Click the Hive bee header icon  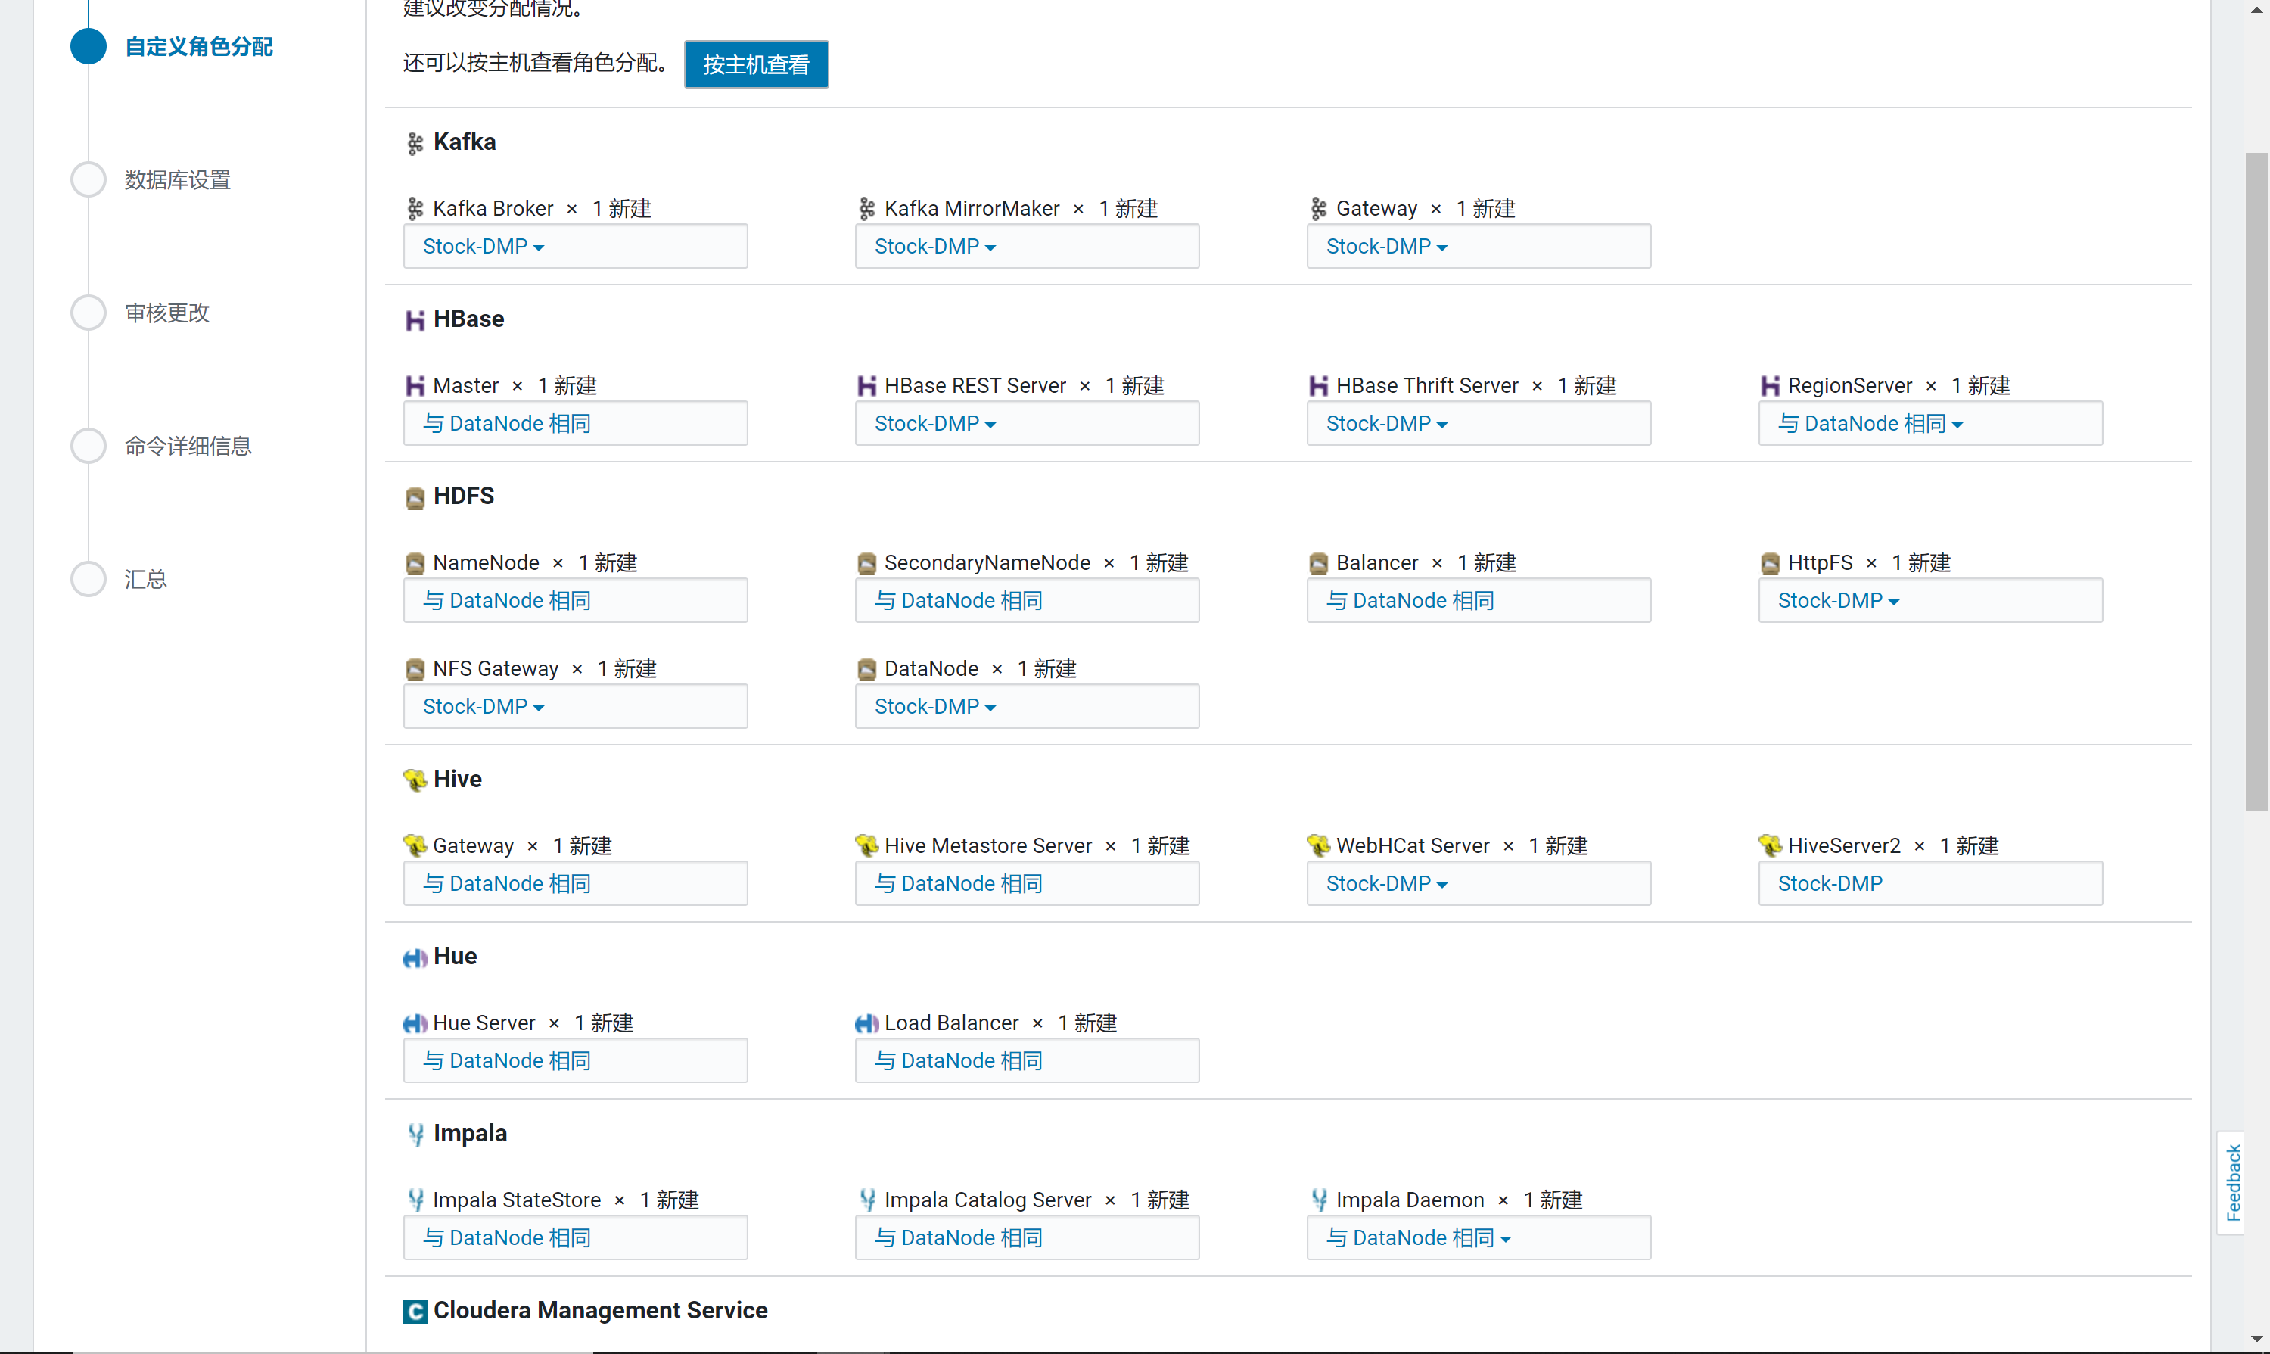coord(415,780)
